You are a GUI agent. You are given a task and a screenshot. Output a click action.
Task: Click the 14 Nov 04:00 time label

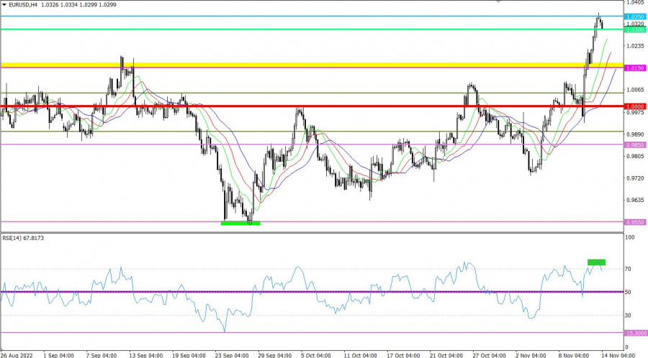click(617, 354)
